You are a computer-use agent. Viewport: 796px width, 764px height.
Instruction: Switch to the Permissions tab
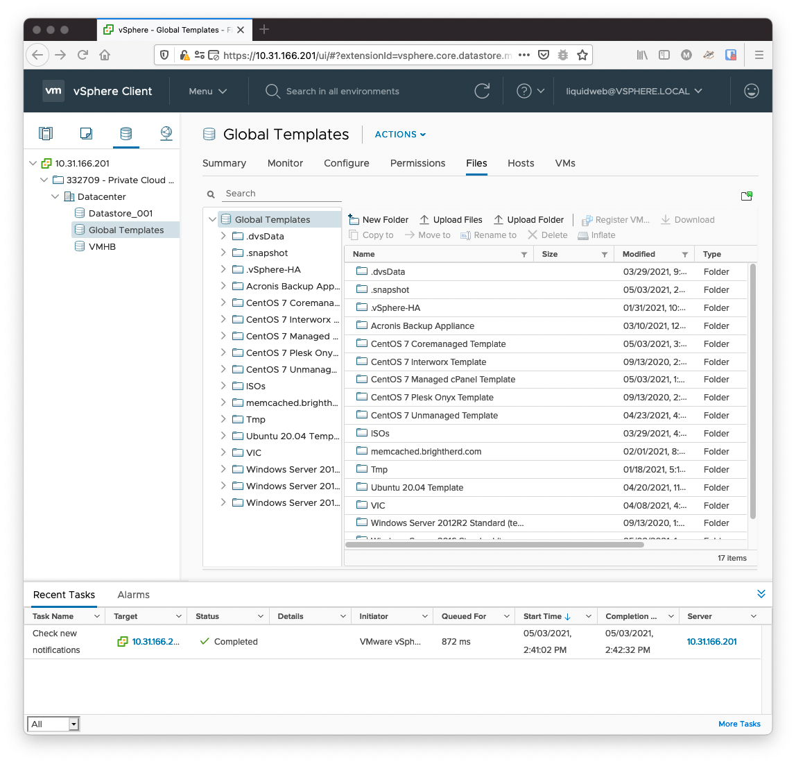tap(417, 163)
